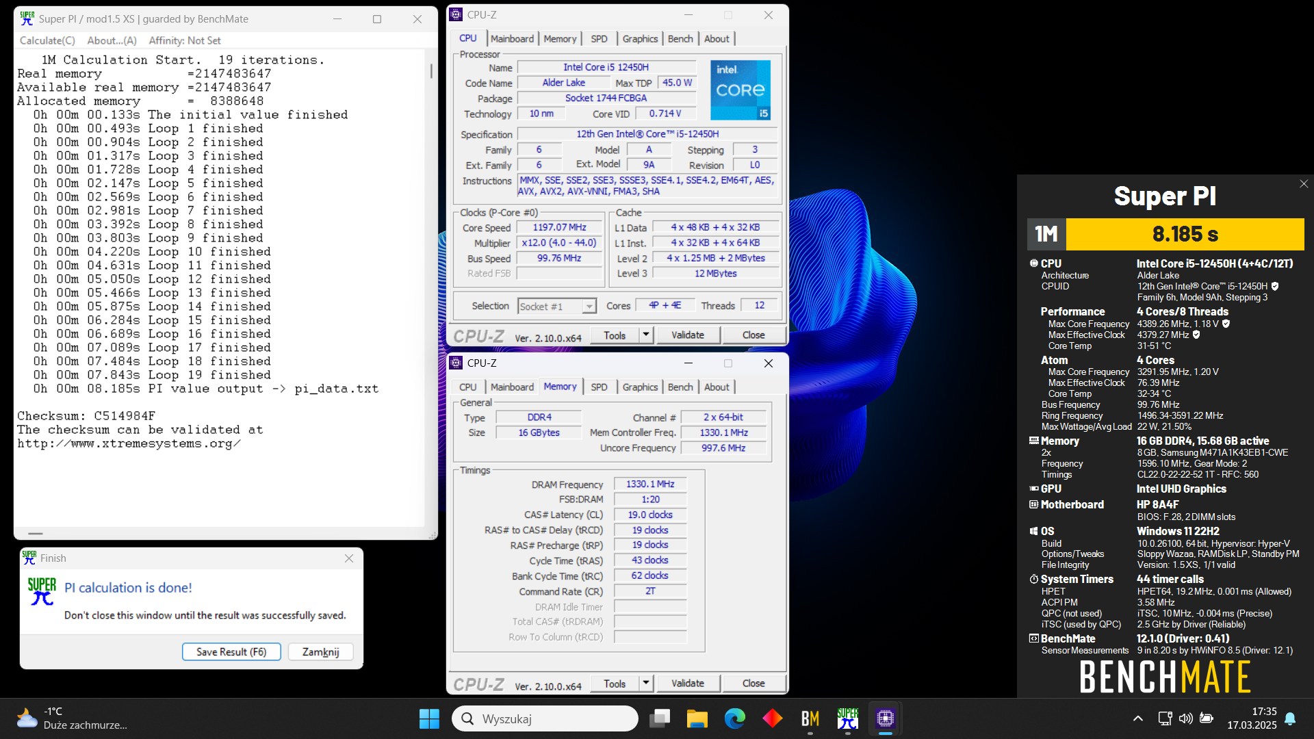Screen dimensions: 1314x739
Task: Open notifications bell icon
Action: [1290, 718]
